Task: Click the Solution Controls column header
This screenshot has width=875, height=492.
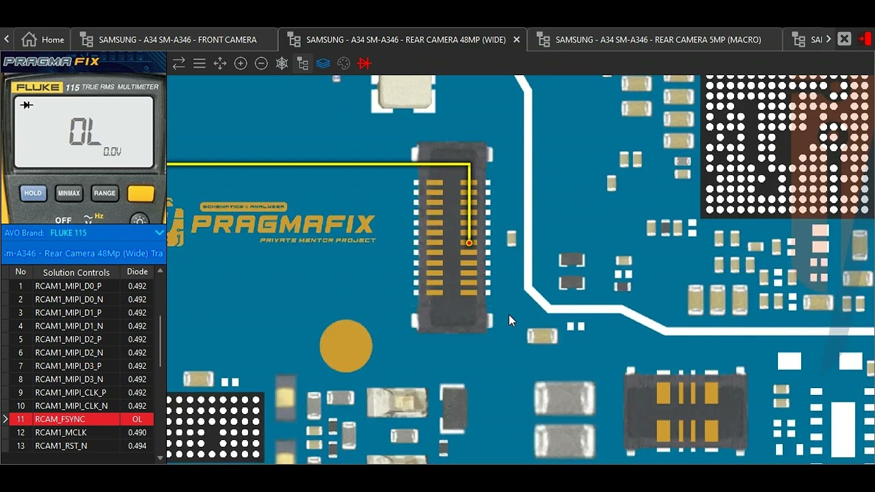Action: click(76, 272)
